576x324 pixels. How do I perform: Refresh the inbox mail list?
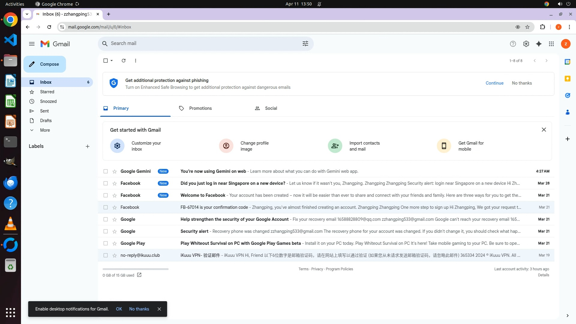[123, 61]
